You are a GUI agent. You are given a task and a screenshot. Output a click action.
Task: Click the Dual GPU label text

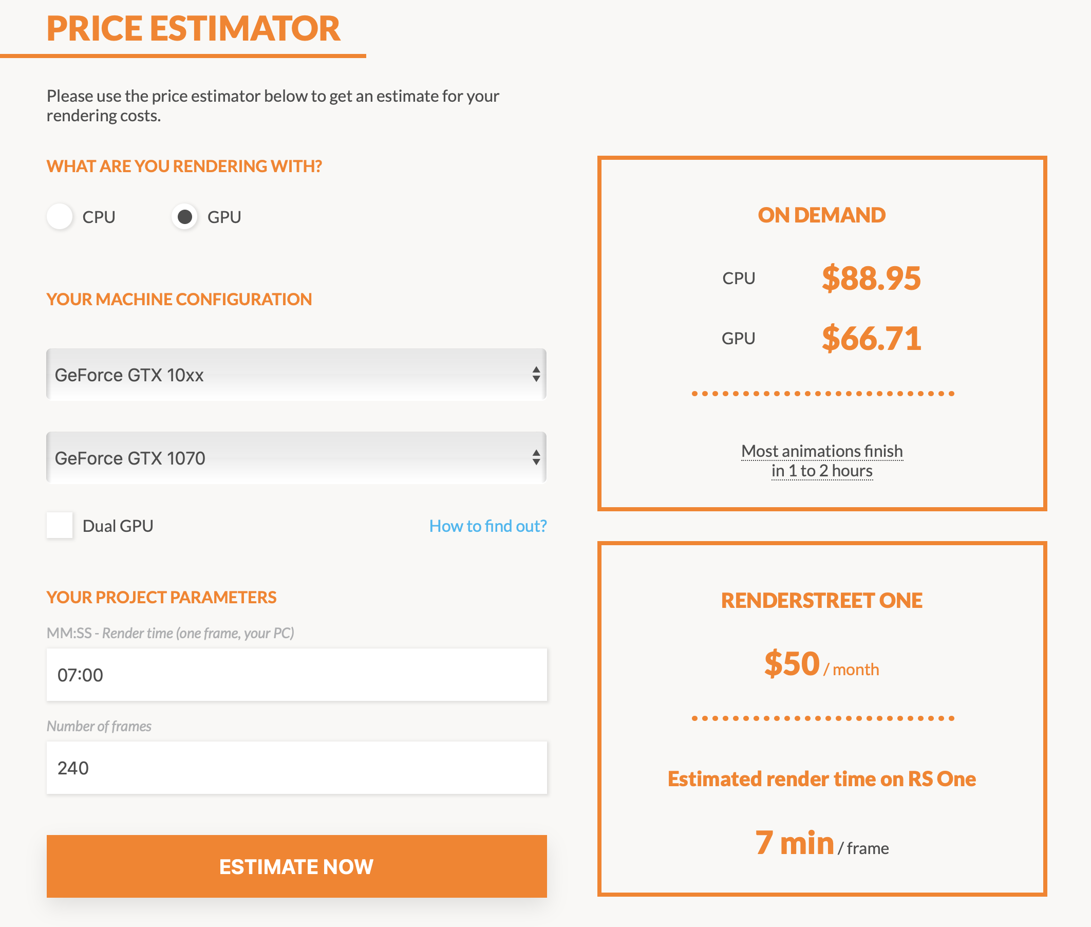click(118, 526)
